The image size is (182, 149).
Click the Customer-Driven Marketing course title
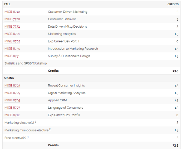[68, 12]
